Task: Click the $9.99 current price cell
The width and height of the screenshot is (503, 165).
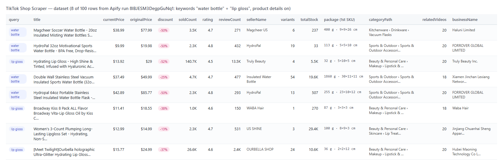Action: 120,46
